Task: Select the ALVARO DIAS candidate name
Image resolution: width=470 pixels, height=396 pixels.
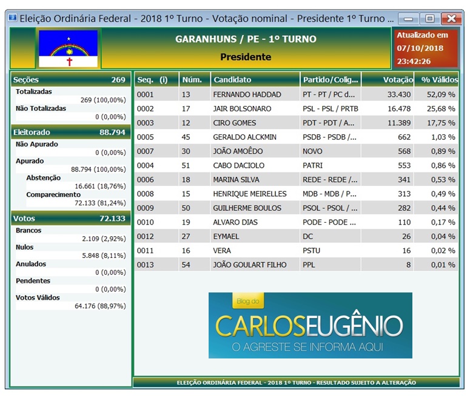Action: (235, 222)
